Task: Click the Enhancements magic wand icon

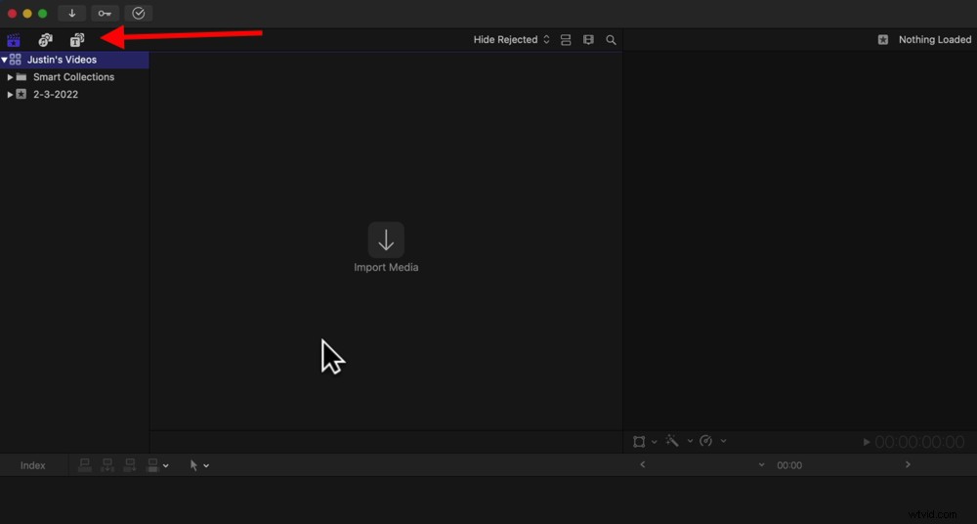Action: [672, 441]
